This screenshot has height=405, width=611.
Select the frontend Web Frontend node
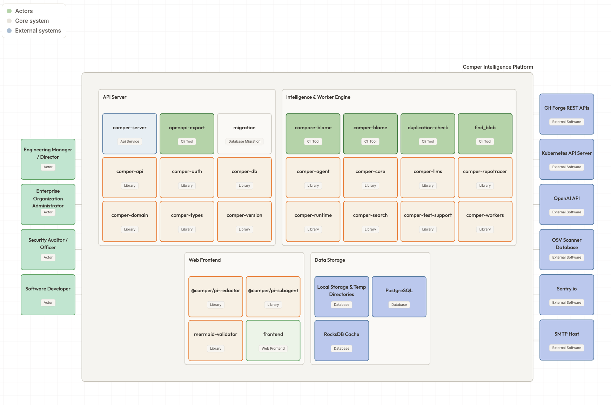tap(273, 341)
